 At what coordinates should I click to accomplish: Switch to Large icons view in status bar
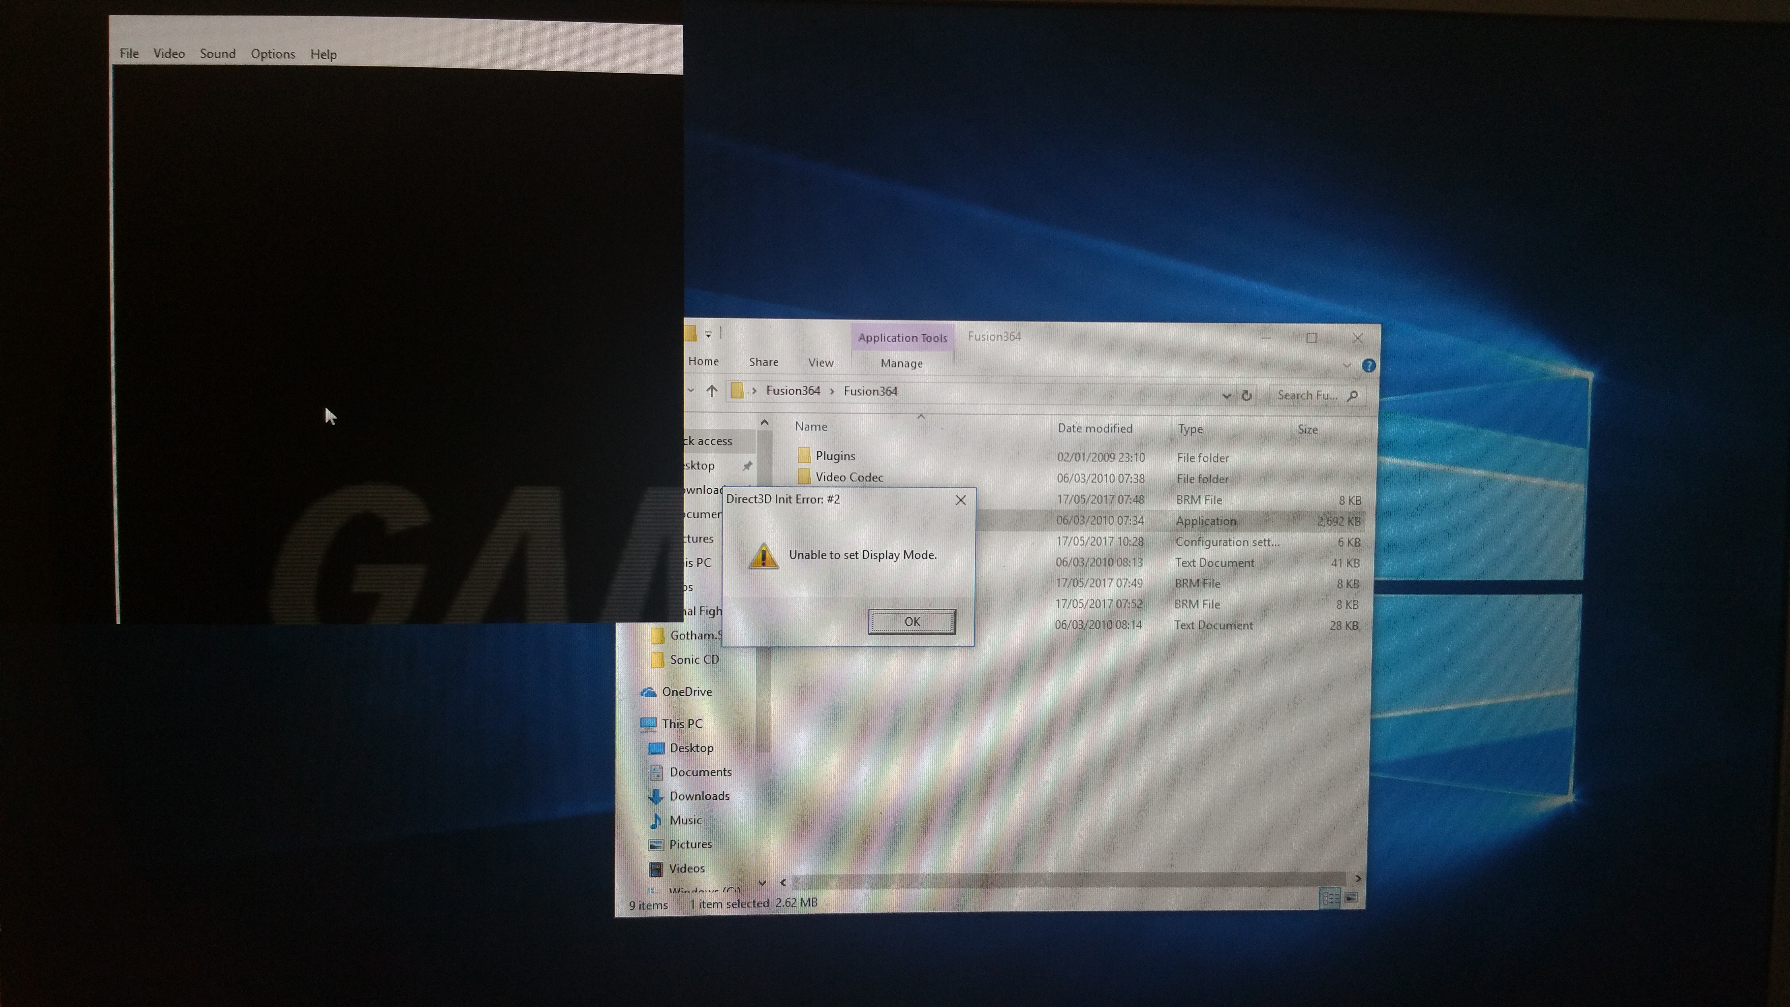(x=1351, y=898)
